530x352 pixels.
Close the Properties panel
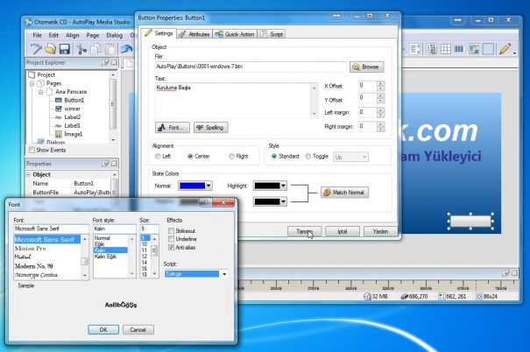pyautogui.click(x=114, y=164)
